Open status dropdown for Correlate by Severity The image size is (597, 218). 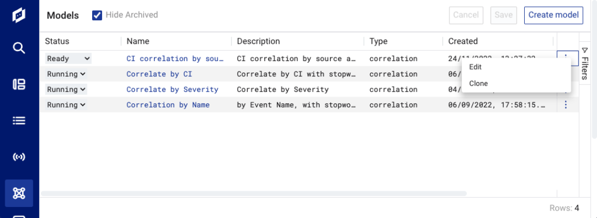(x=66, y=90)
